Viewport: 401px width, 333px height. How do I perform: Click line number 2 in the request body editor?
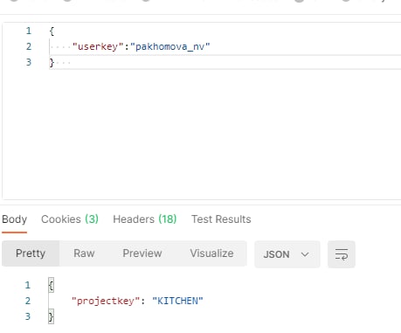coord(29,46)
